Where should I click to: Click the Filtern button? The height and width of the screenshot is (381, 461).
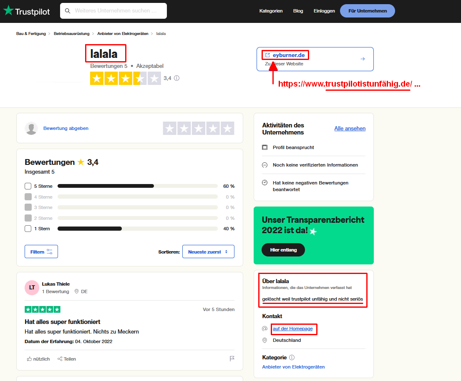[41, 252]
